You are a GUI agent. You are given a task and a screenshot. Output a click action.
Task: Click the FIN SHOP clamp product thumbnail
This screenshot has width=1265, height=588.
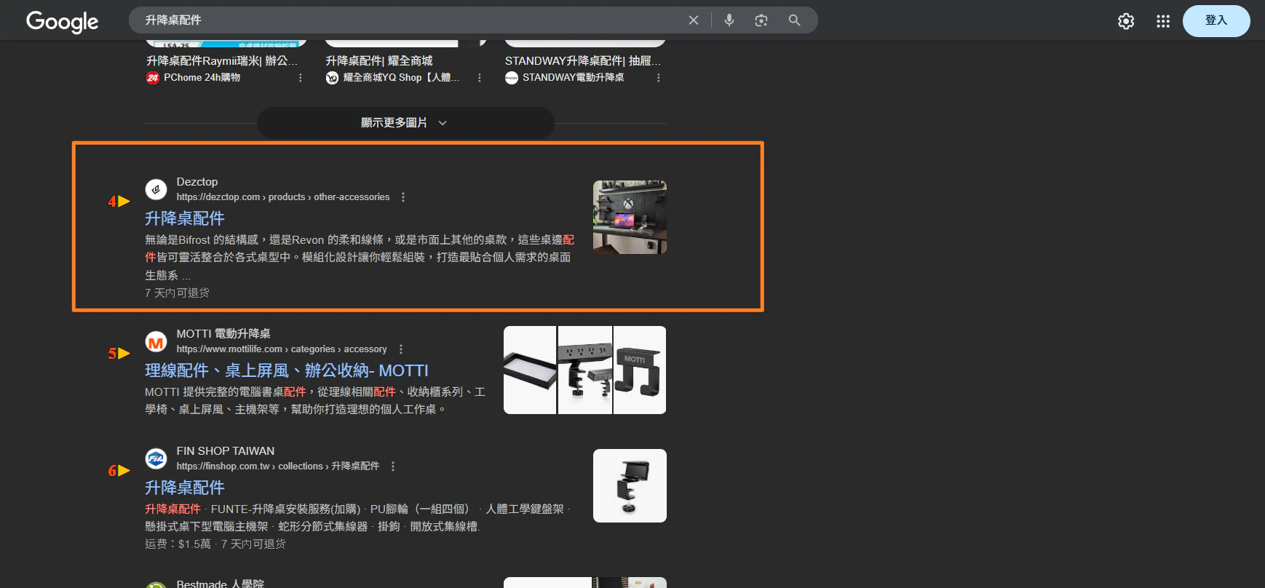click(630, 485)
